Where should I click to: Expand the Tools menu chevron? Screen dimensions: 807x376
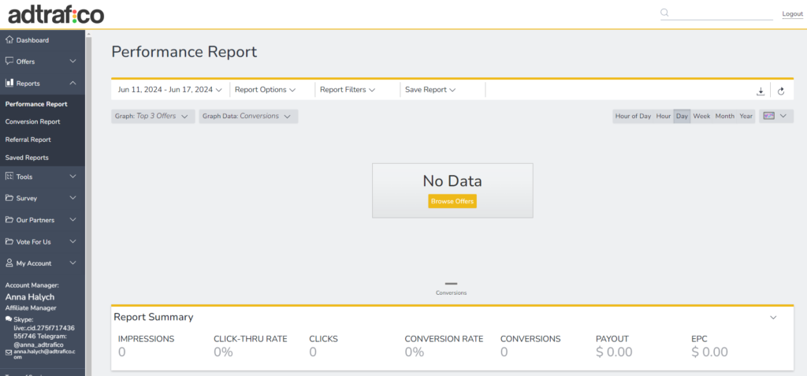(x=73, y=176)
